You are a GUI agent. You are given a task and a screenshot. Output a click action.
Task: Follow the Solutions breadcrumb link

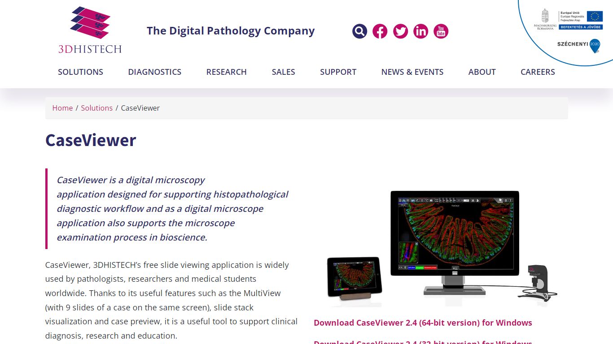[97, 108]
